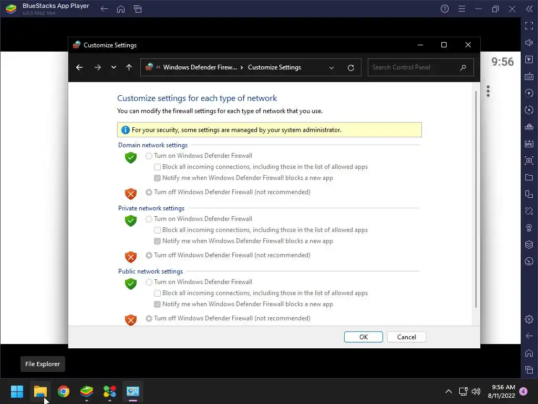Toggle BlueStacks fullscreen icon in sidebar

point(529,26)
